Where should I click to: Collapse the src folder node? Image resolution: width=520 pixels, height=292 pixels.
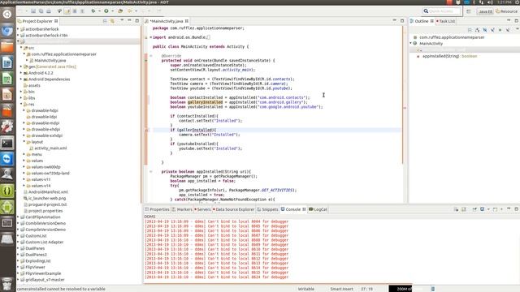coord(21,48)
